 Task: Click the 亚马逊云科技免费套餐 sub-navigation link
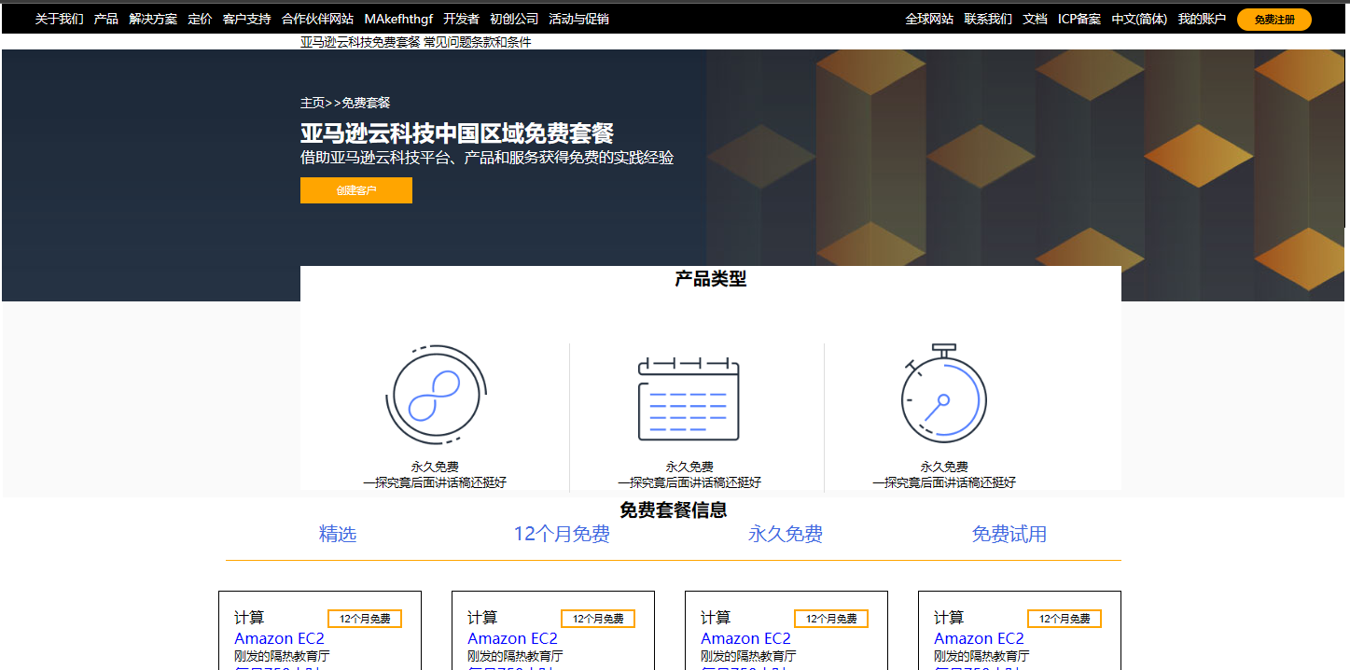[360, 42]
